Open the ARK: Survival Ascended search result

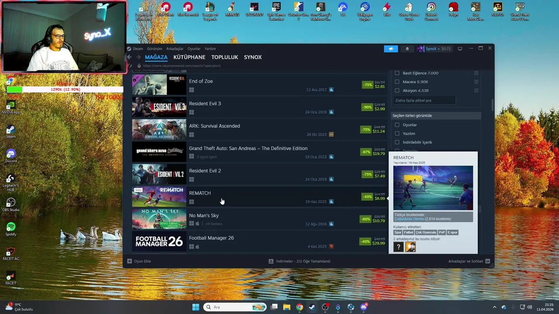tap(259, 130)
